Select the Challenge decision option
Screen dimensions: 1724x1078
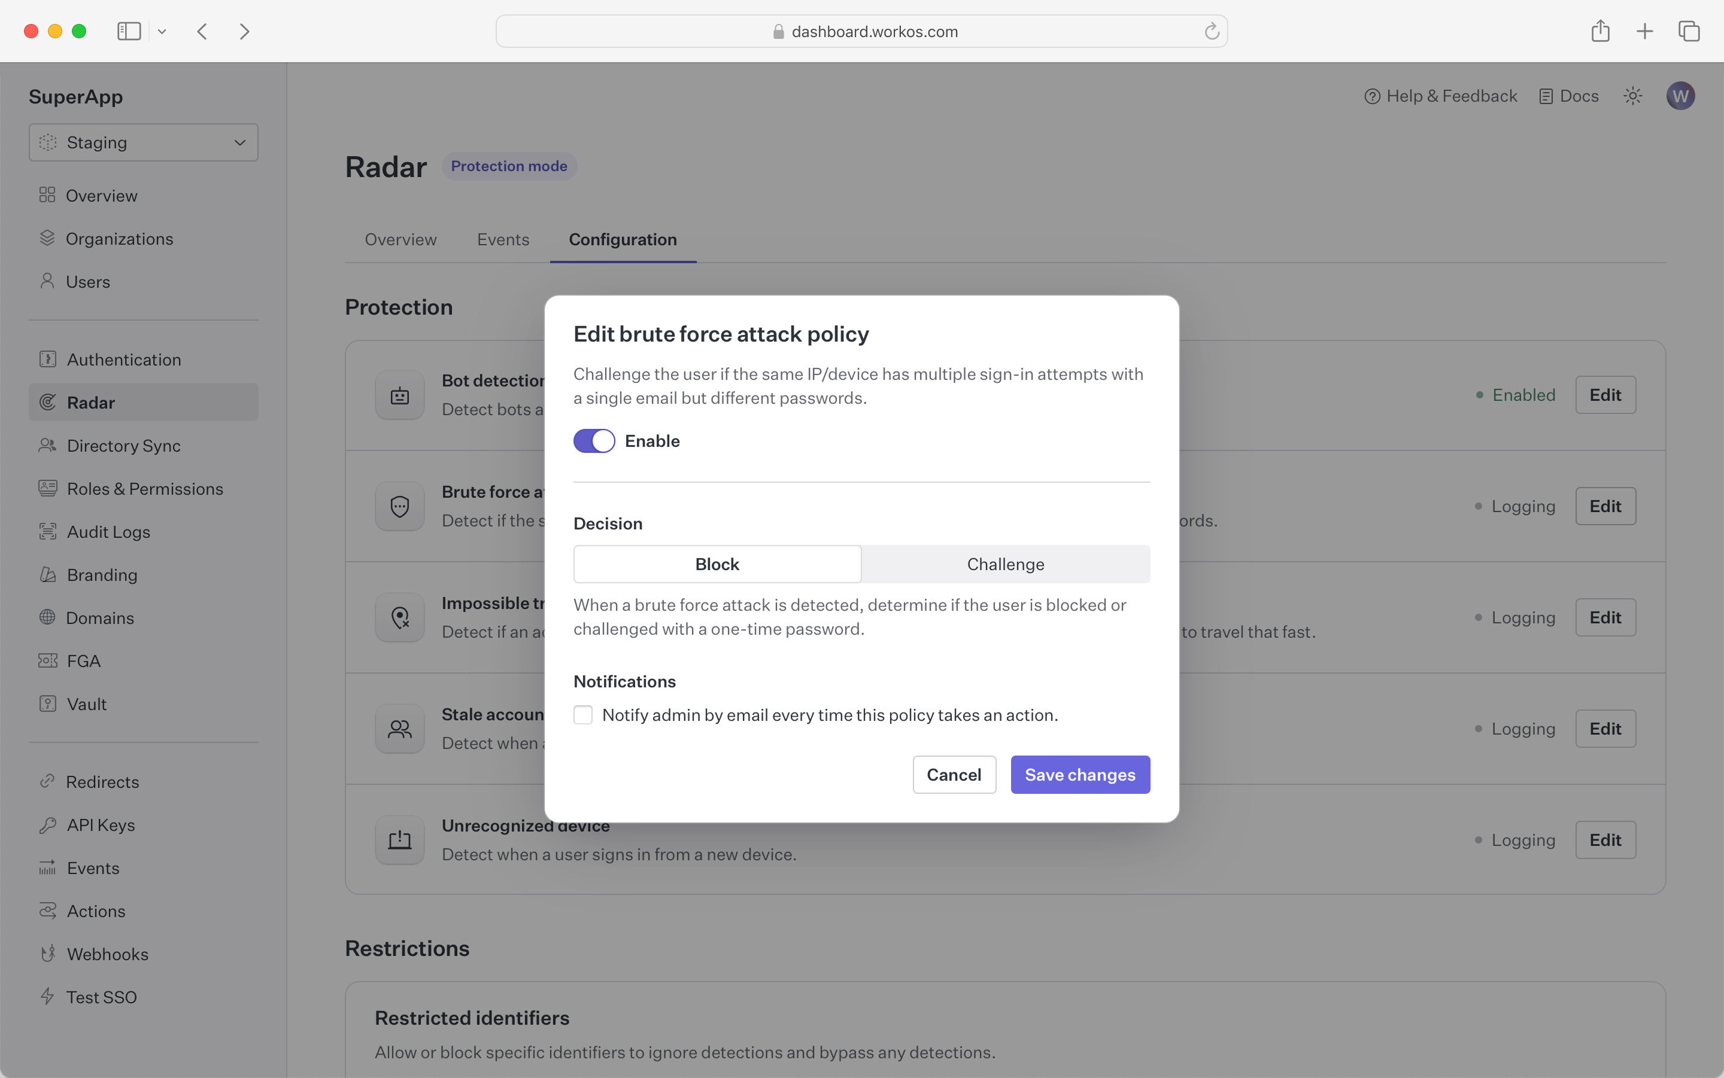click(x=1005, y=565)
